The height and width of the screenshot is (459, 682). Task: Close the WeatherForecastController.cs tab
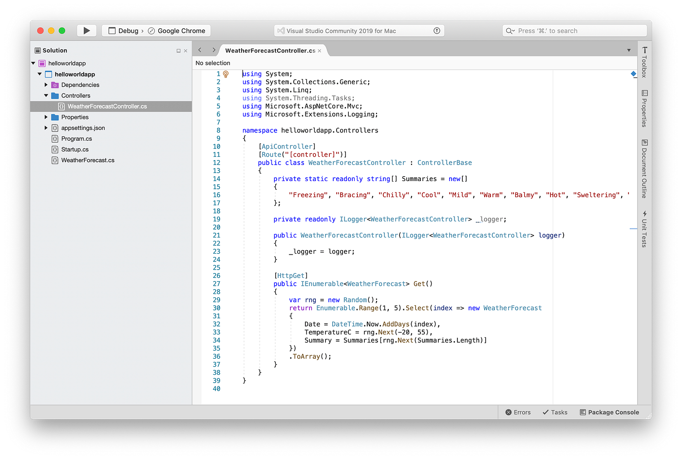coord(320,51)
